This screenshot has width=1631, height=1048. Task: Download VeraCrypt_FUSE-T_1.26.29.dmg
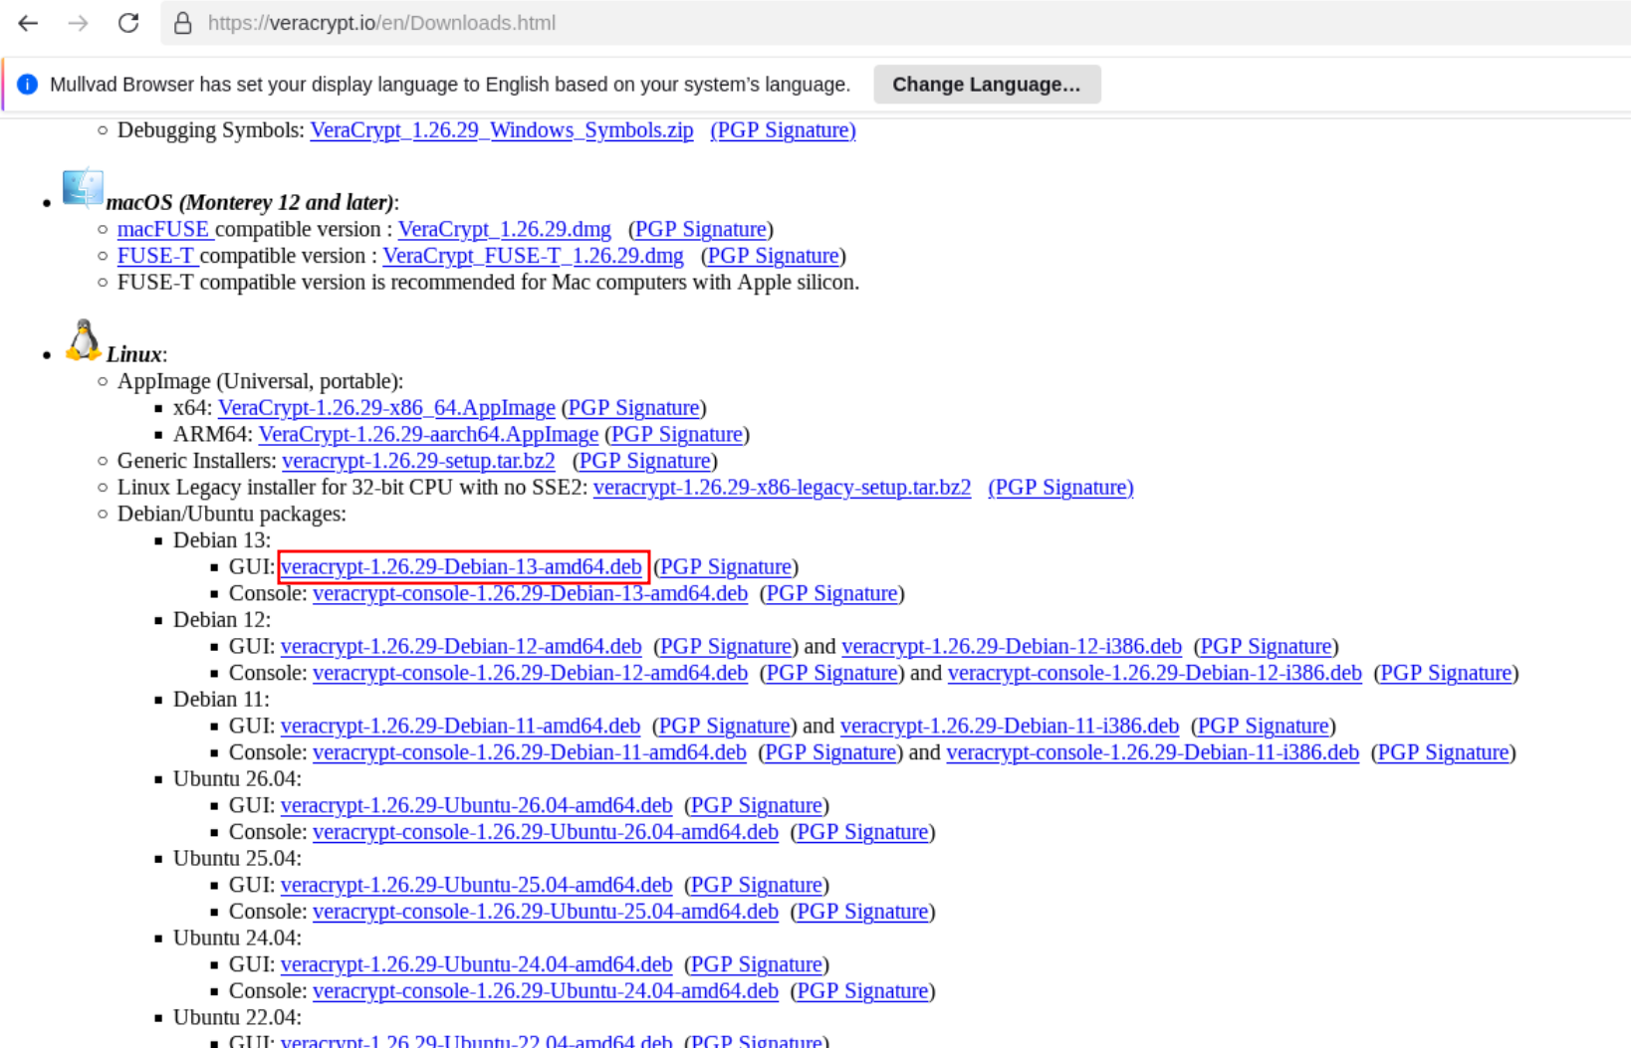pyautogui.click(x=534, y=256)
